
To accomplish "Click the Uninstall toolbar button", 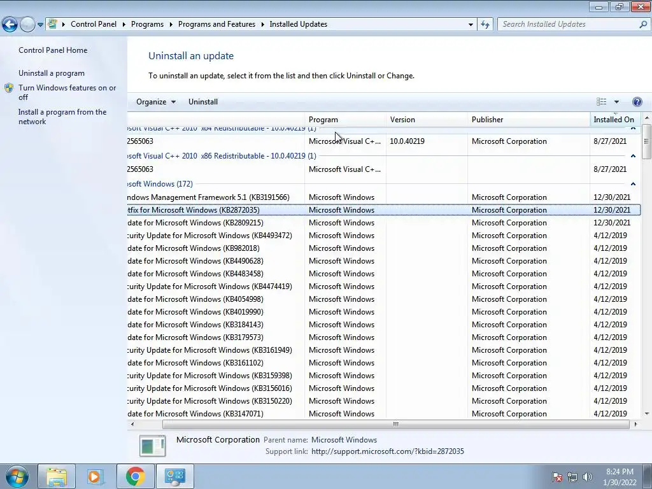I will [203, 102].
